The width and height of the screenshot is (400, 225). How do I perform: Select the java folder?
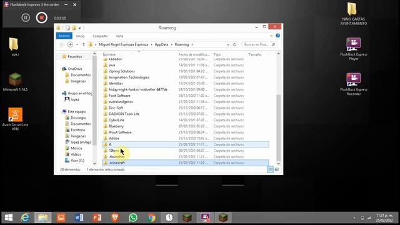[x=186, y=65]
